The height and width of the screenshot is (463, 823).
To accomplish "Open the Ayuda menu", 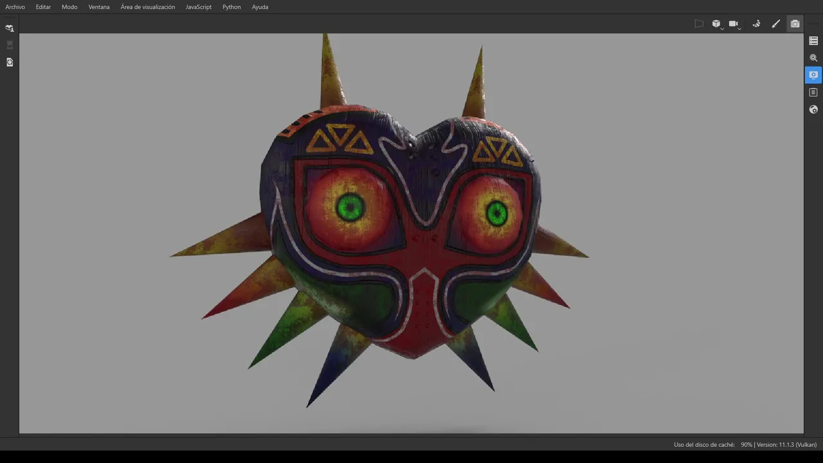I will click(260, 7).
